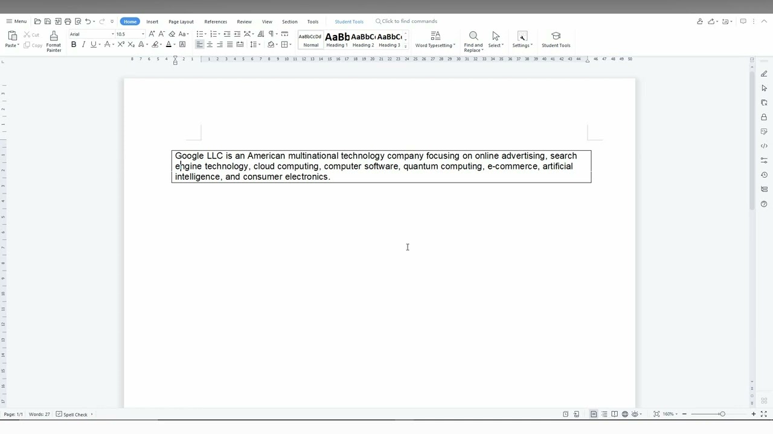Click the text highlight color button
The image size is (773, 434).
click(x=155, y=45)
